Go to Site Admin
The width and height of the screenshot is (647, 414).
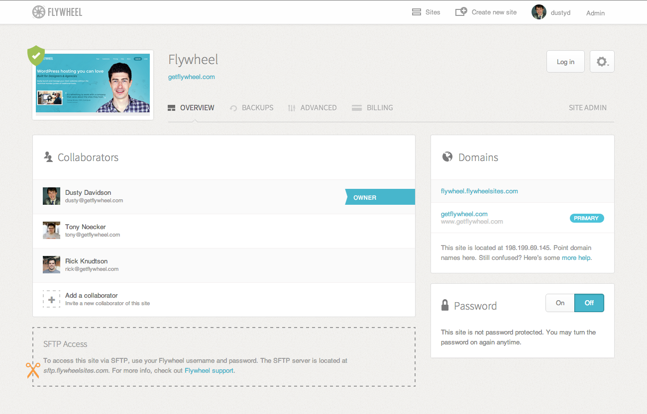coord(588,108)
